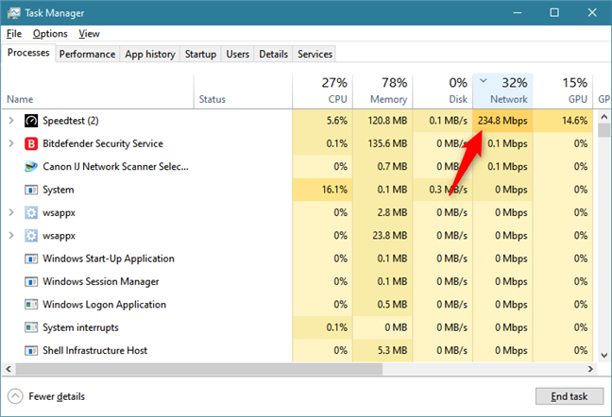Sort by the CPU column header
The width and height of the screenshot is (612, 417).
[x=323, y=91]
